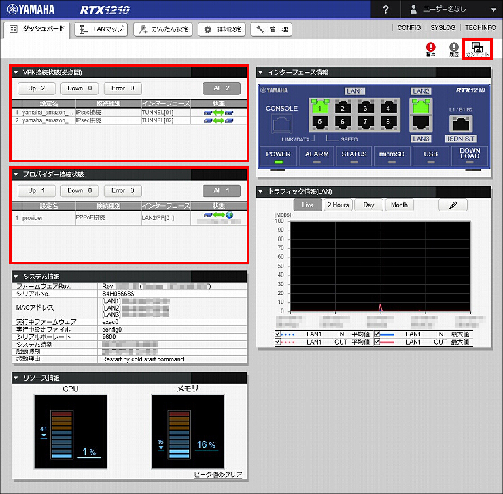
Task: Click LAN1 port 2 on router image
Action: 343,107
